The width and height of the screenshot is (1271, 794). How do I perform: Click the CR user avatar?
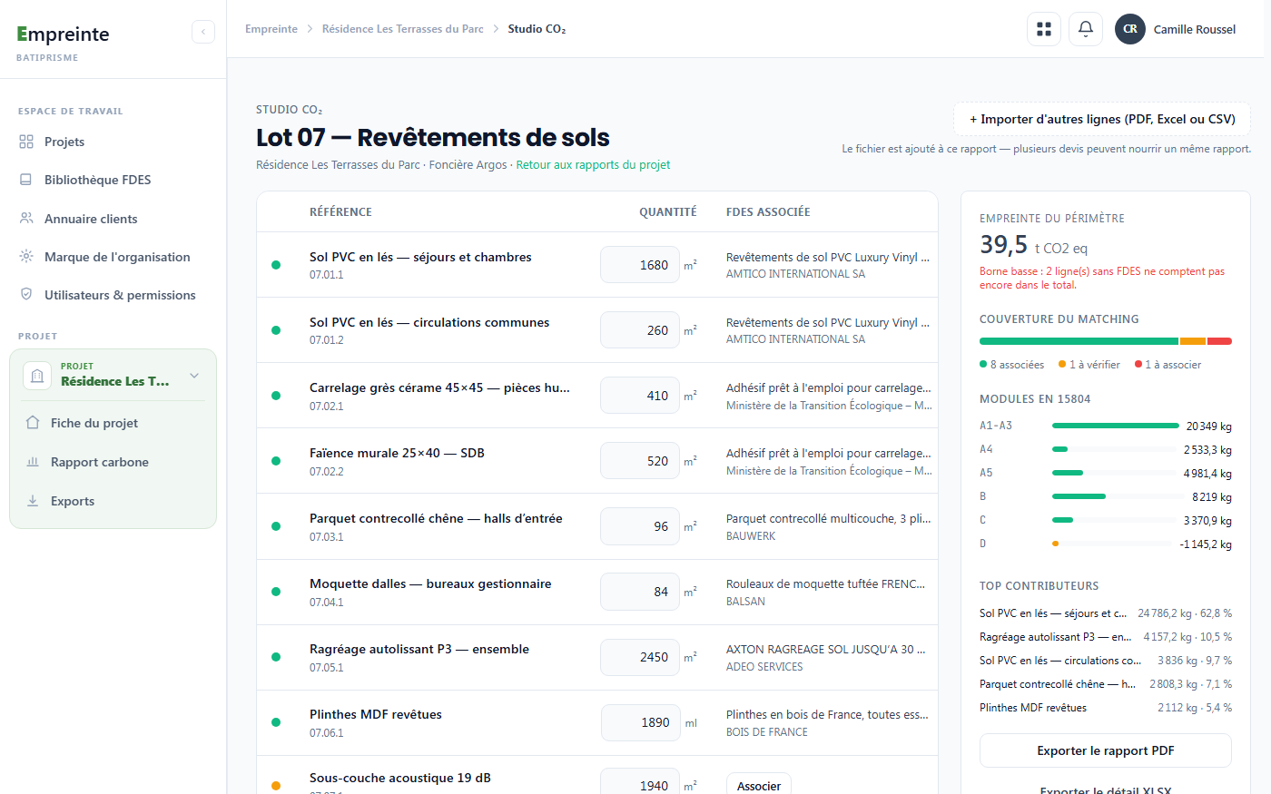[x=1130, y=29]
